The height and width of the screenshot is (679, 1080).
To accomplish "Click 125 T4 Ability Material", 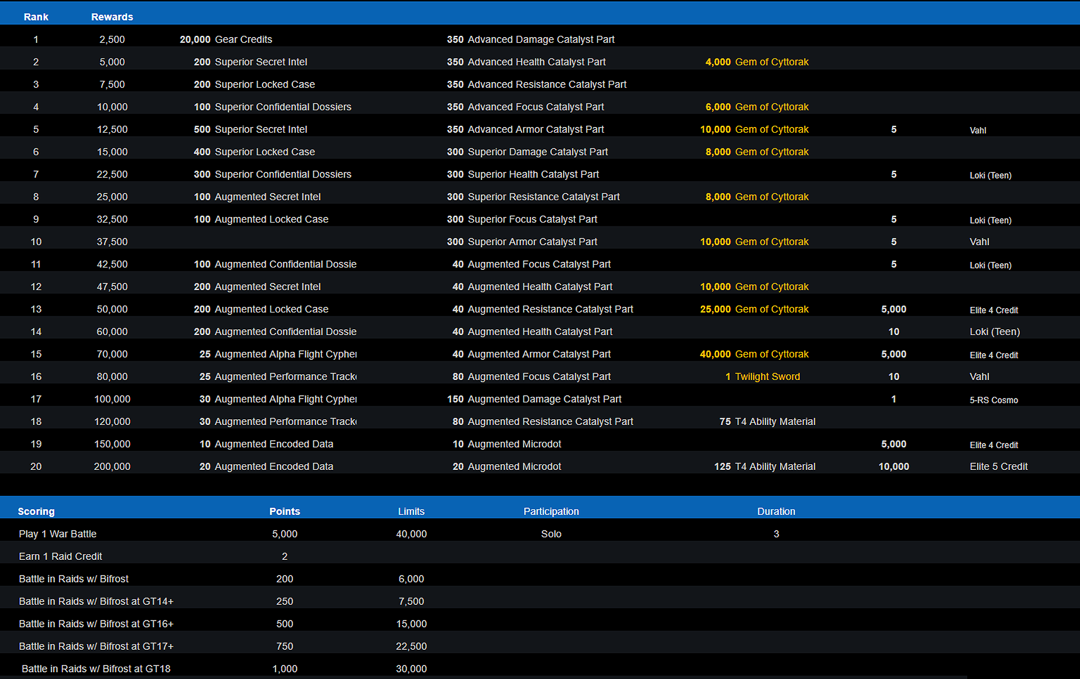I will tap(765, 467).
